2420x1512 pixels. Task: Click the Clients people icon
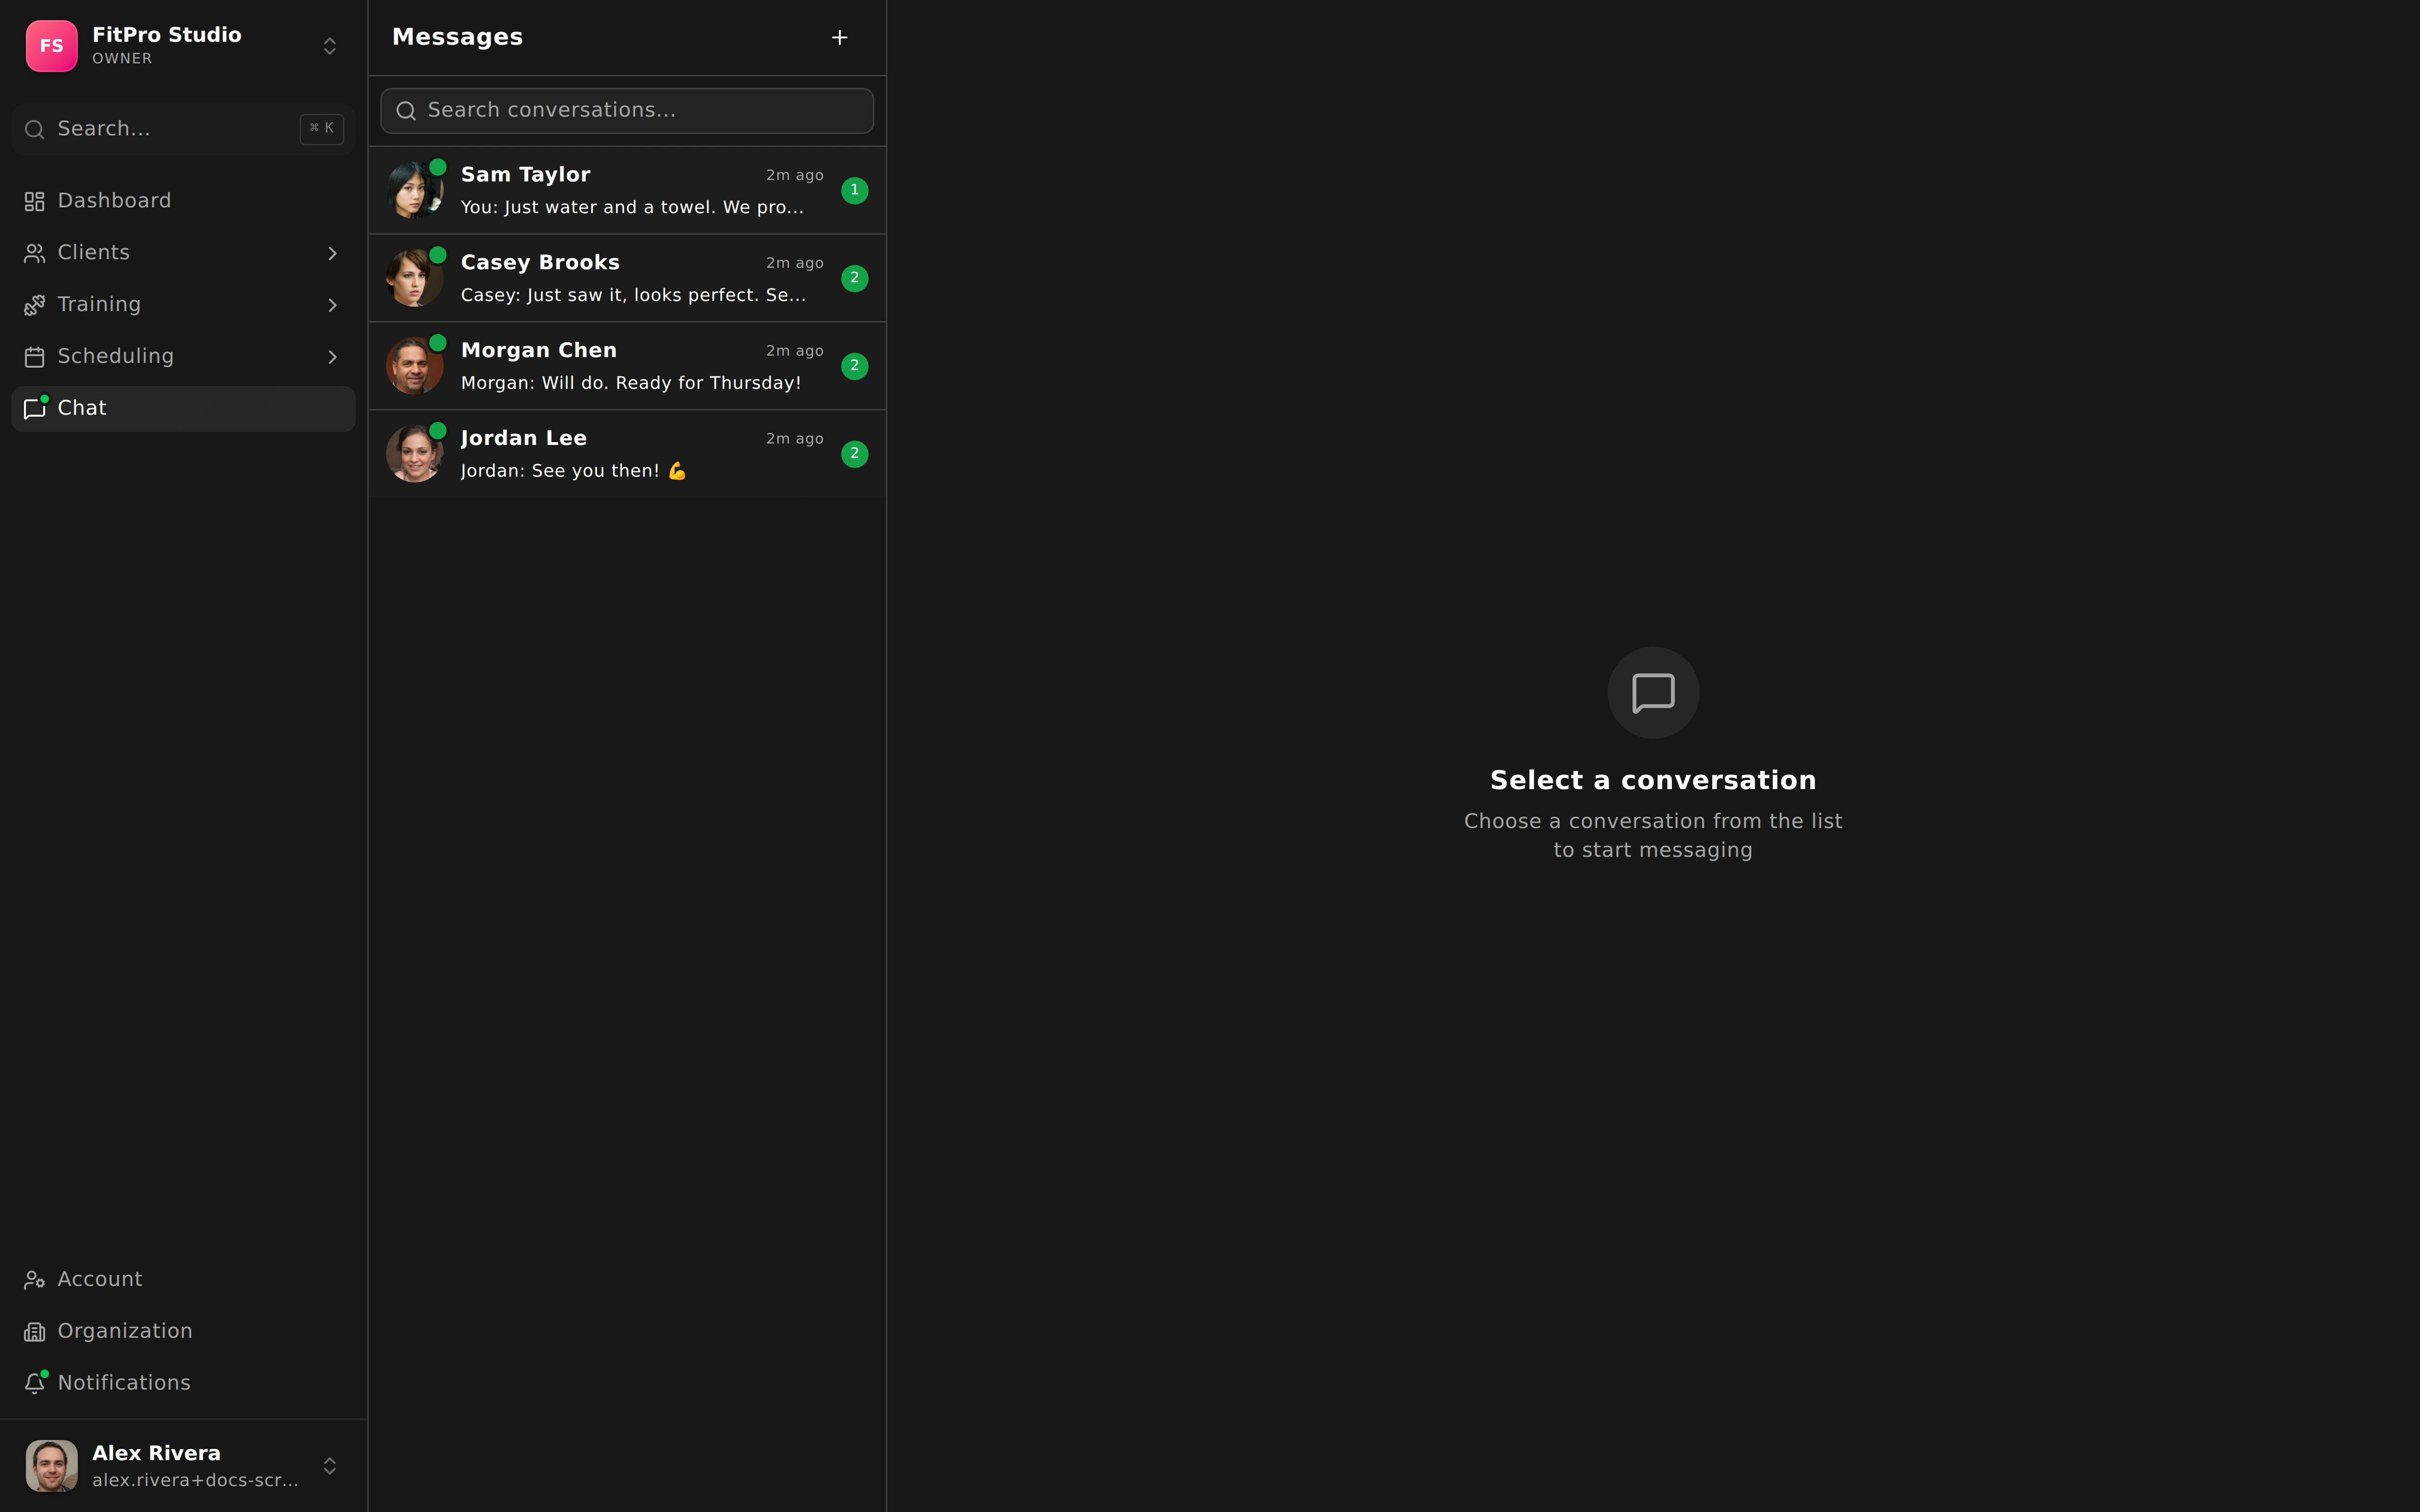[35, 253]
